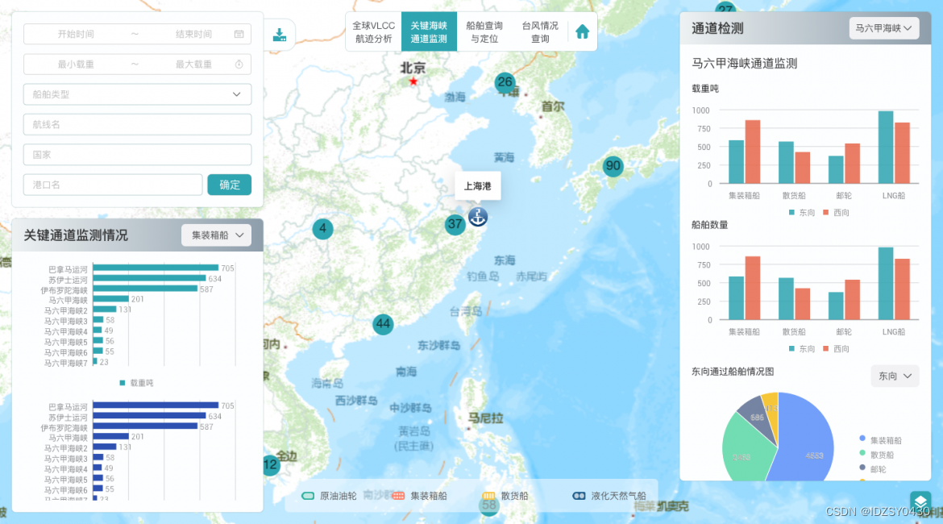Viewport: 943px width, 524px height.
Task: Switch to 船舶查询与定位 tab
Action: 484,32
